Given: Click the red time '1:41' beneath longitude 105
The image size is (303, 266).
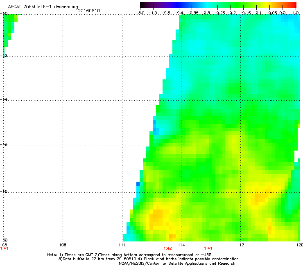Looking at the screenshot, I should coord(4,248).
